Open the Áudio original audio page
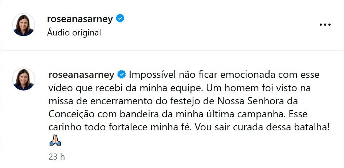344x168 pixels. coord(74,32)
